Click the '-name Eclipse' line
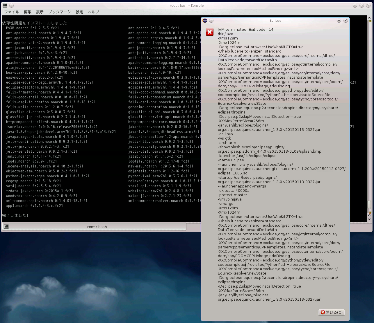Viewport: 374px width, 323px height. point(231,160)
